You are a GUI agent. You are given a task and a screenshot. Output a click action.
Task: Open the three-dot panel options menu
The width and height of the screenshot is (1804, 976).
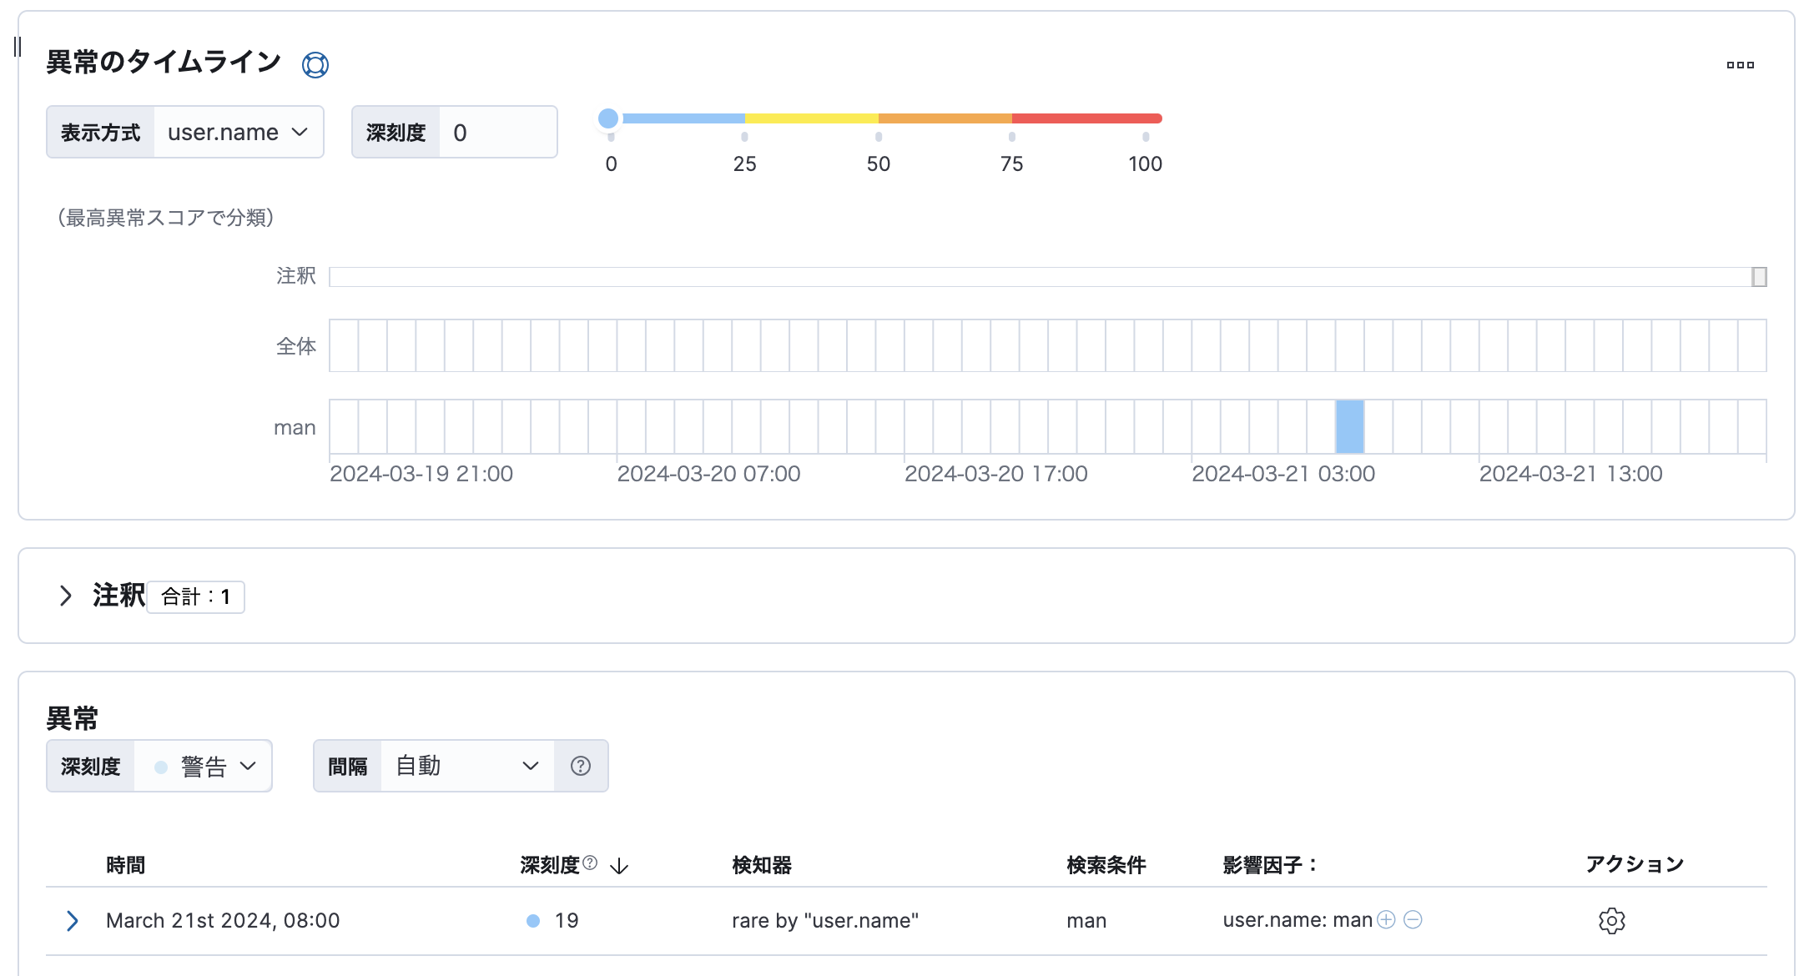(x=1740, y=65)
